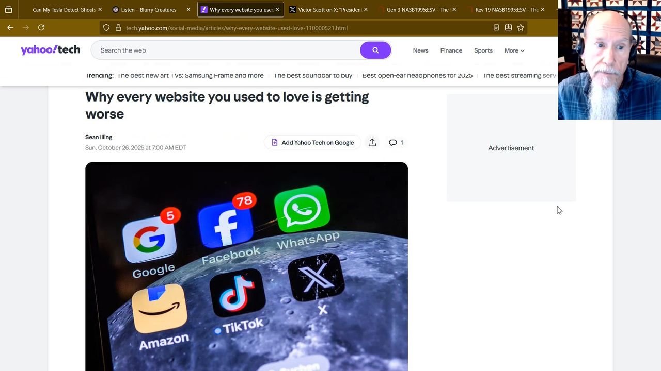Open the Sean Illing author link
This screenshot has height=371, width=661.
pyautogui.click(x=99, y=137)
